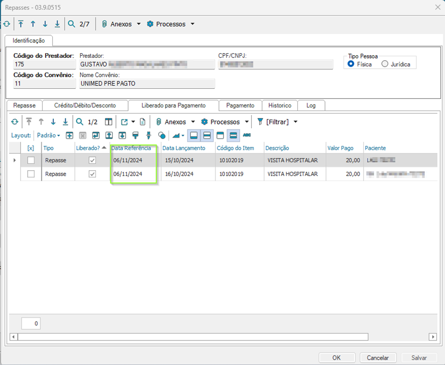Viewport: 445px width, 365px height.
Task: Click the [Filtrar] filter button
Action: 273,122
